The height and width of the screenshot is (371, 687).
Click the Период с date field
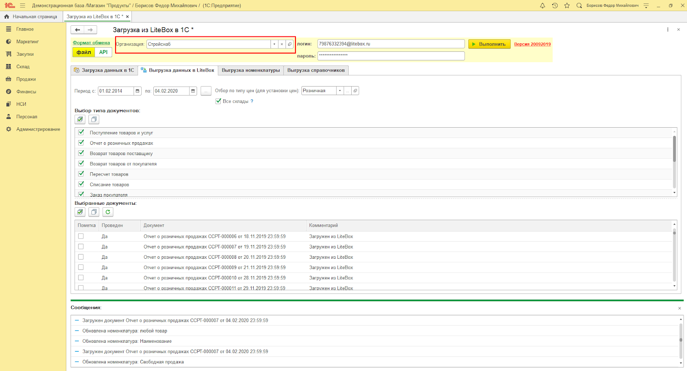[x=116, y=91]
